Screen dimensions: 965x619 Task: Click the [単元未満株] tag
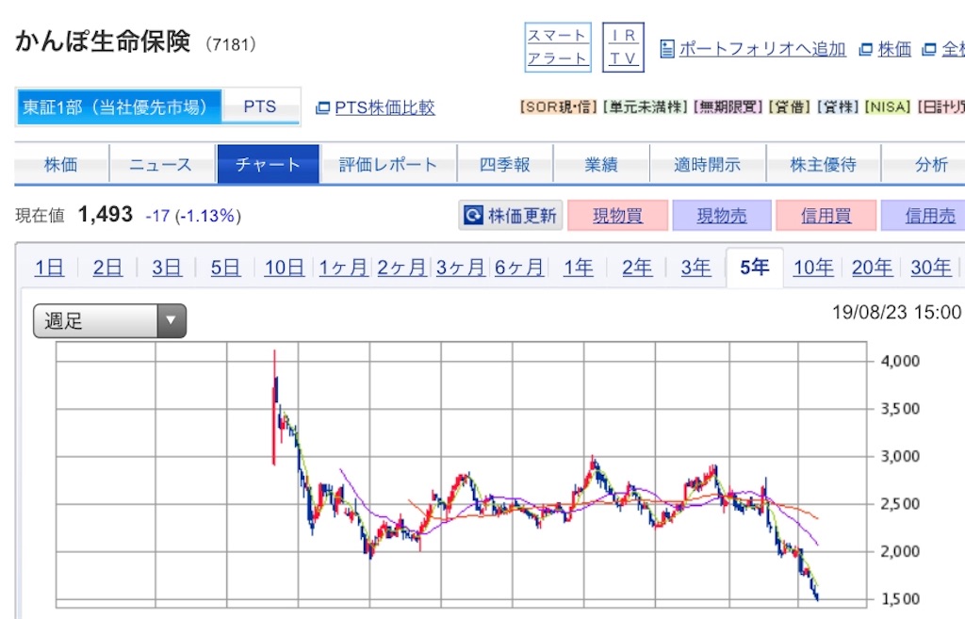(x=645, y=107)
